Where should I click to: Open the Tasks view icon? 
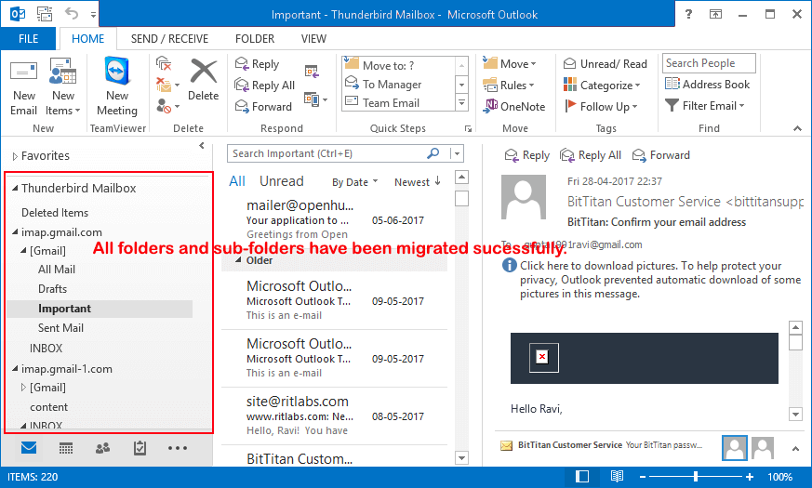140,448
